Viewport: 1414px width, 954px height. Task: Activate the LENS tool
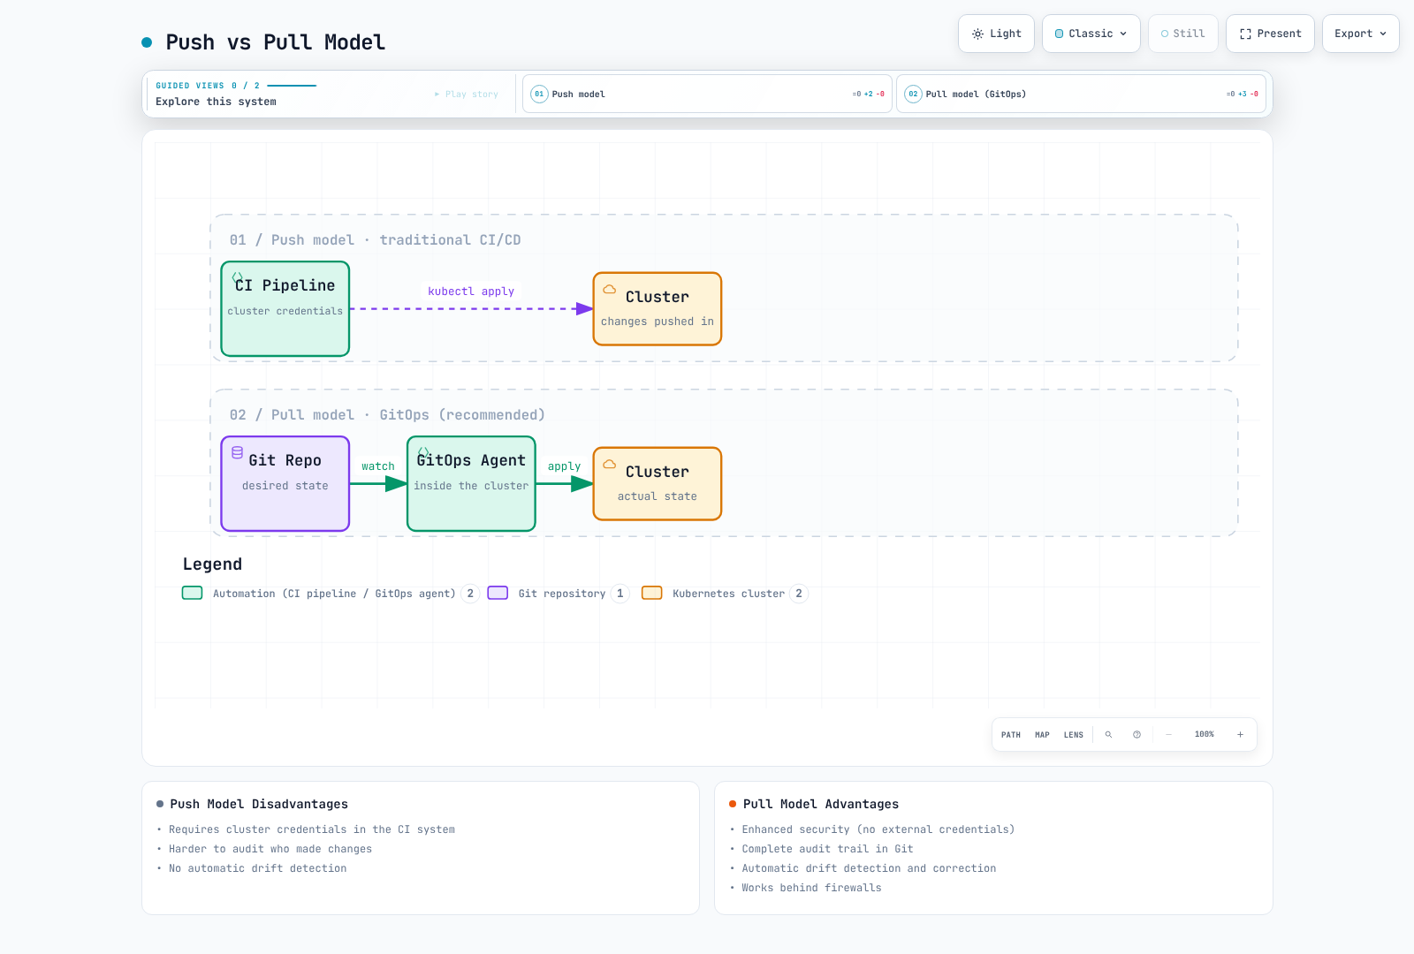point(1074,735)
